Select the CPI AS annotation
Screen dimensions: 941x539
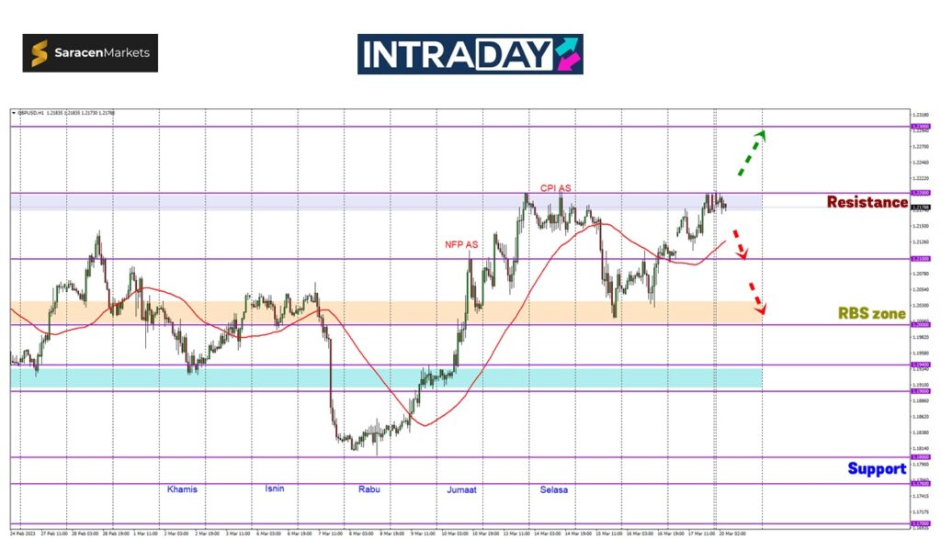point(555,188)
